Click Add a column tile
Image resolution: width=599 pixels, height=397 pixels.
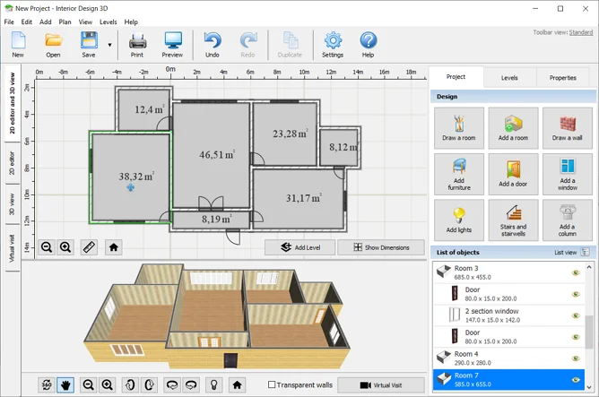(568, 220)
